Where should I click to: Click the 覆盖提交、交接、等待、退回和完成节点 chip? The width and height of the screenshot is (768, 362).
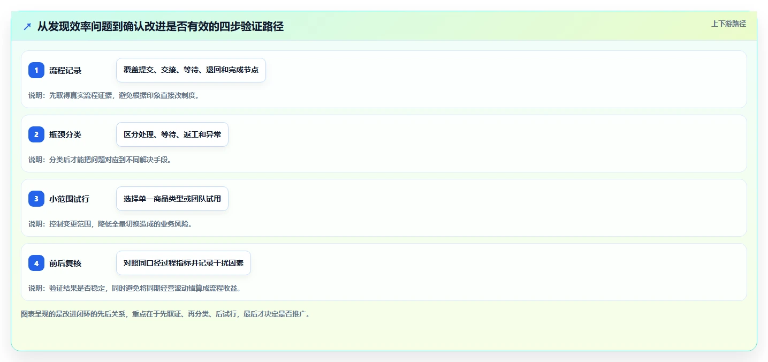[x=191, y=70]
